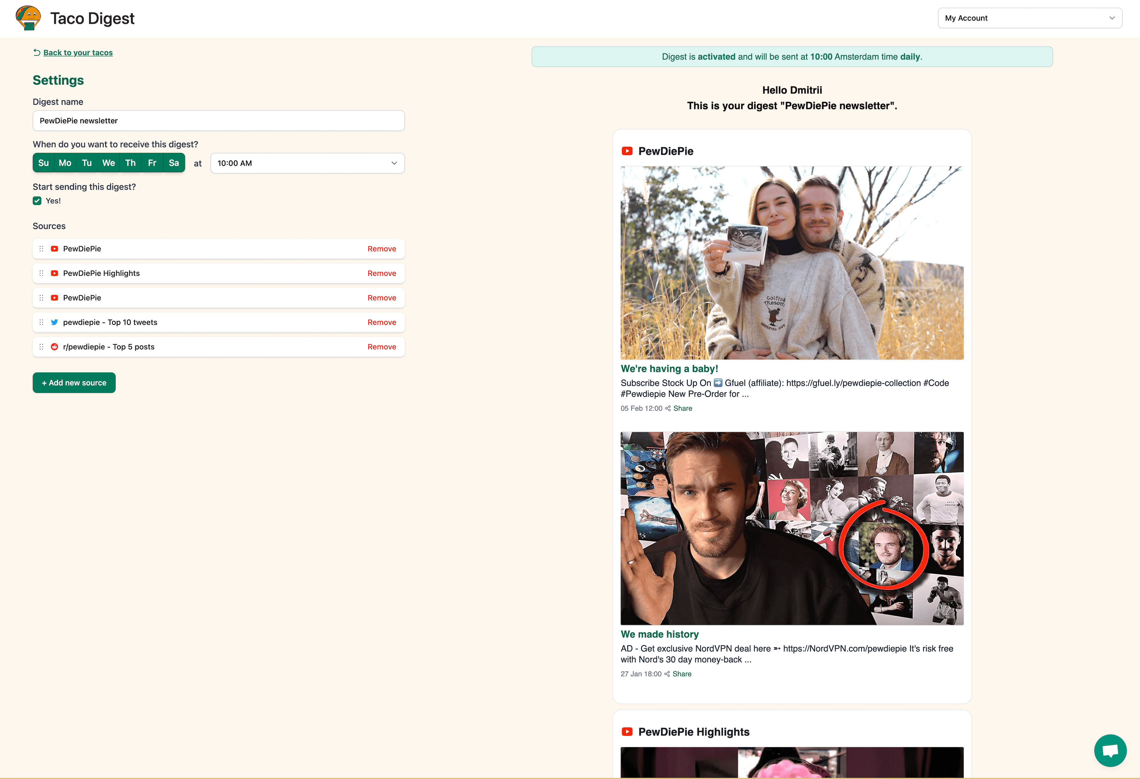Open the chat support bubble

pos(1110,751)
